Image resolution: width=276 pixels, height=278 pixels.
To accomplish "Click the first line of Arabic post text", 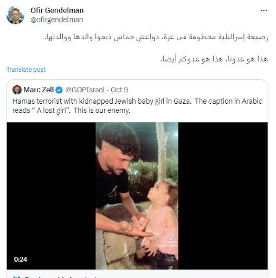I will pos(156,37).
